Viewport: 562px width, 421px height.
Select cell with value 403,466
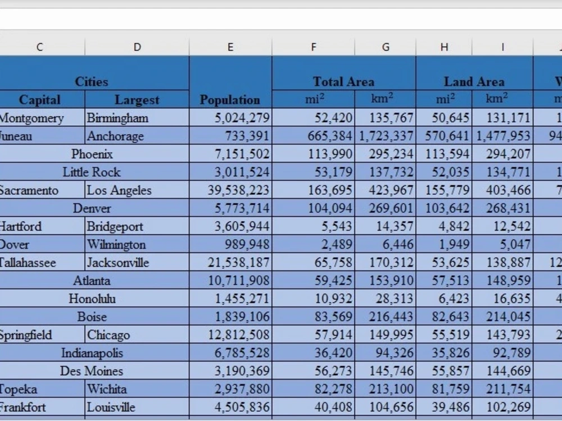[502, 190]
